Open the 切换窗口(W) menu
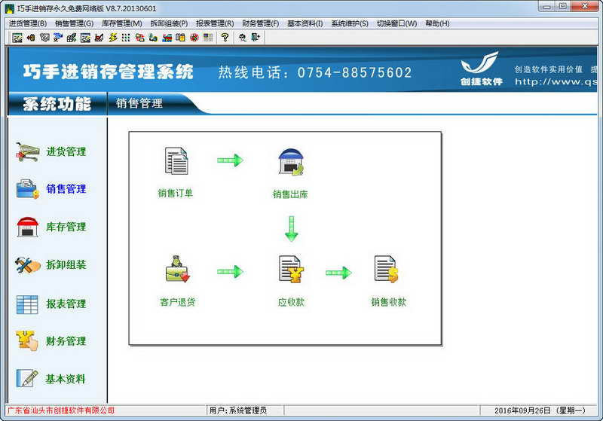Viewport: 603px width, 421px height. (397, 23)
